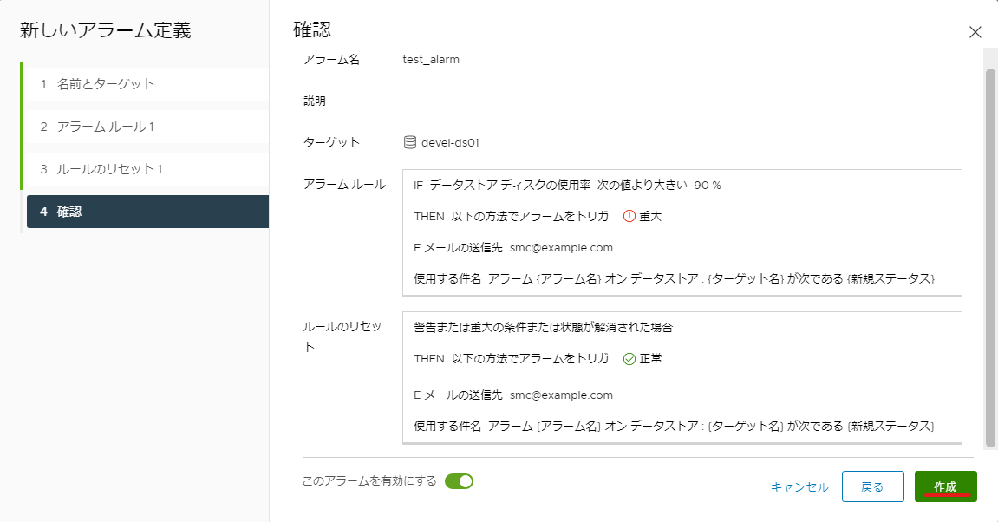
Task: Click the red critical severity icon
Action: [x=629, y=217]
